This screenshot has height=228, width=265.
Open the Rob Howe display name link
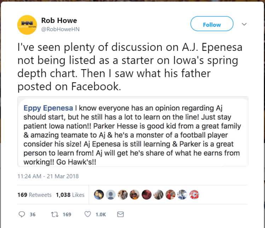59,20
